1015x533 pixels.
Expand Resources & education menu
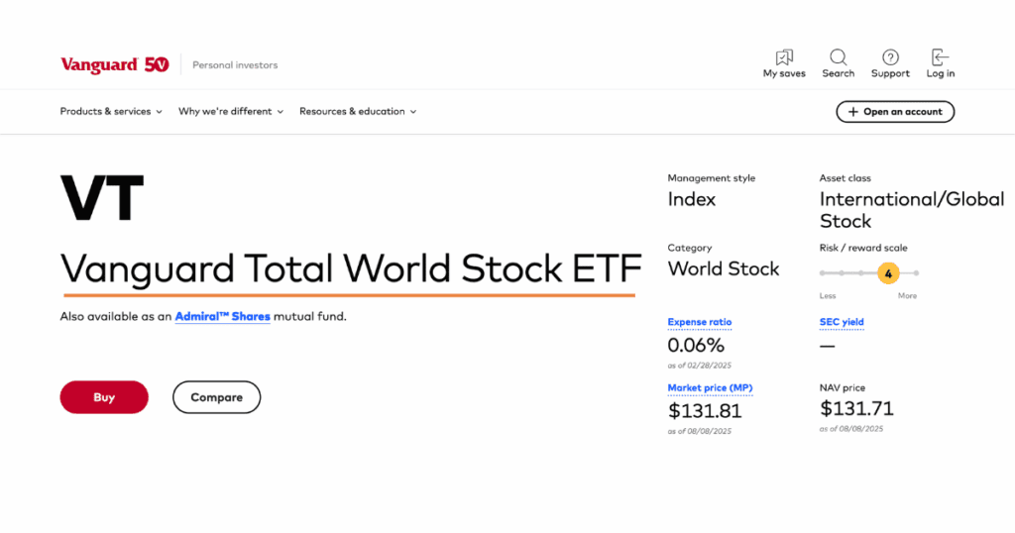pyautogui.click(x=358, y=111)
